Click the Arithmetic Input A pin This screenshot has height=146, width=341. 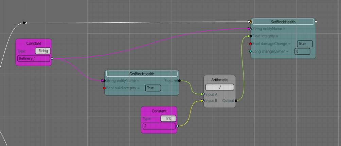203,94
